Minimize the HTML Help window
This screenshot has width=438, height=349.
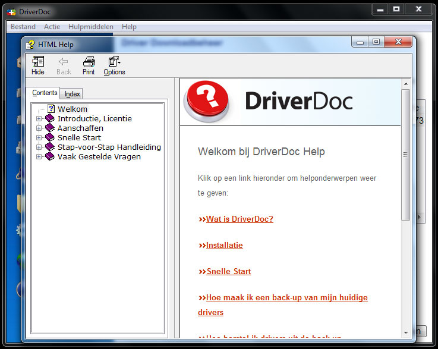point(360,42)
